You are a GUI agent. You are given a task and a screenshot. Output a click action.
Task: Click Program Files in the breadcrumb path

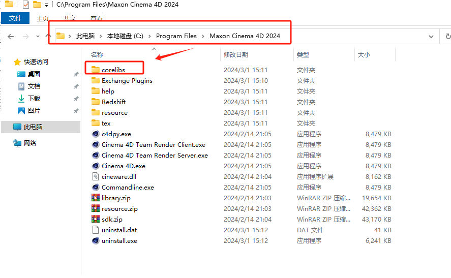[x=176, y=36]
